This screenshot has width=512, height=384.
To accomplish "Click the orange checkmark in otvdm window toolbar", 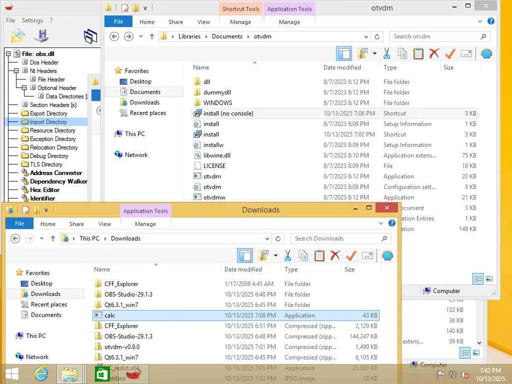I will point(450,53).
